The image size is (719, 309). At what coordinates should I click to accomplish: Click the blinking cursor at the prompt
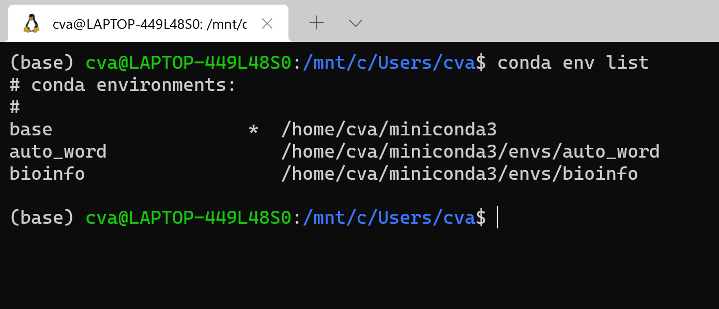[498, 218]
